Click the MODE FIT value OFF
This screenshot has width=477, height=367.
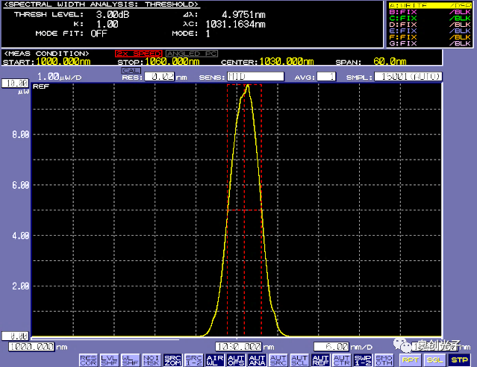click(x=99, y=34)
